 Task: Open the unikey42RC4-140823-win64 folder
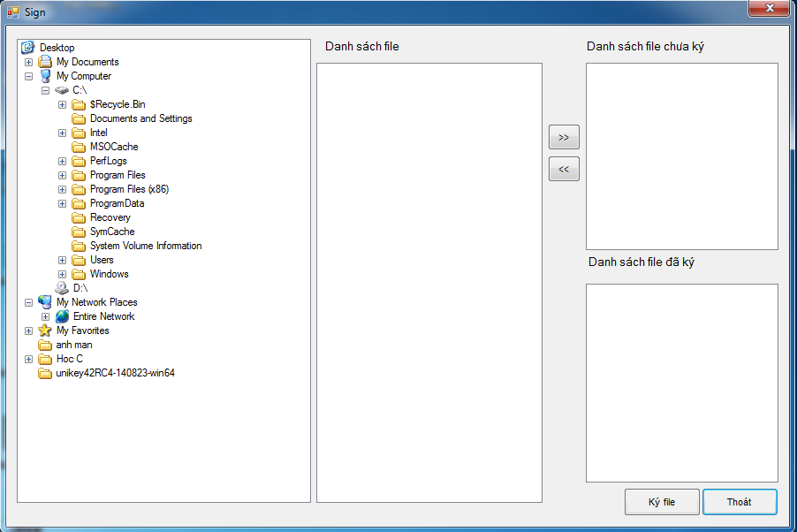tap(116, 373)
